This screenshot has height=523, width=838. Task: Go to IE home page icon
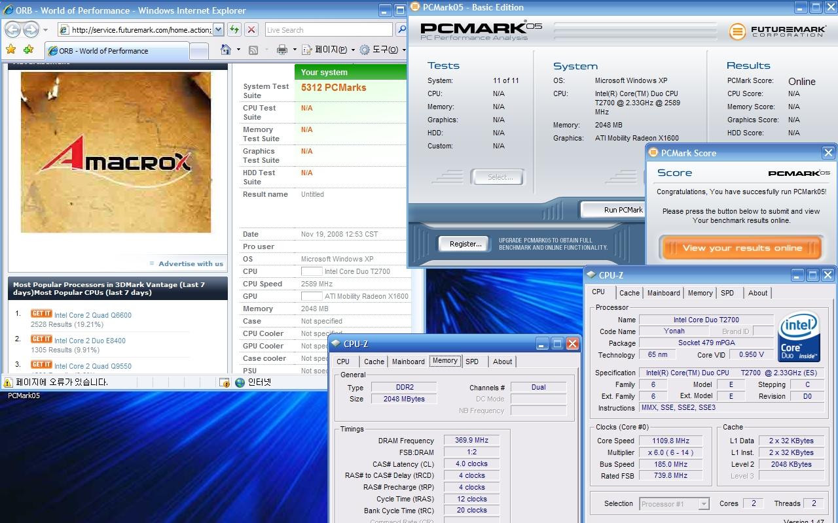tap(226, 50)
